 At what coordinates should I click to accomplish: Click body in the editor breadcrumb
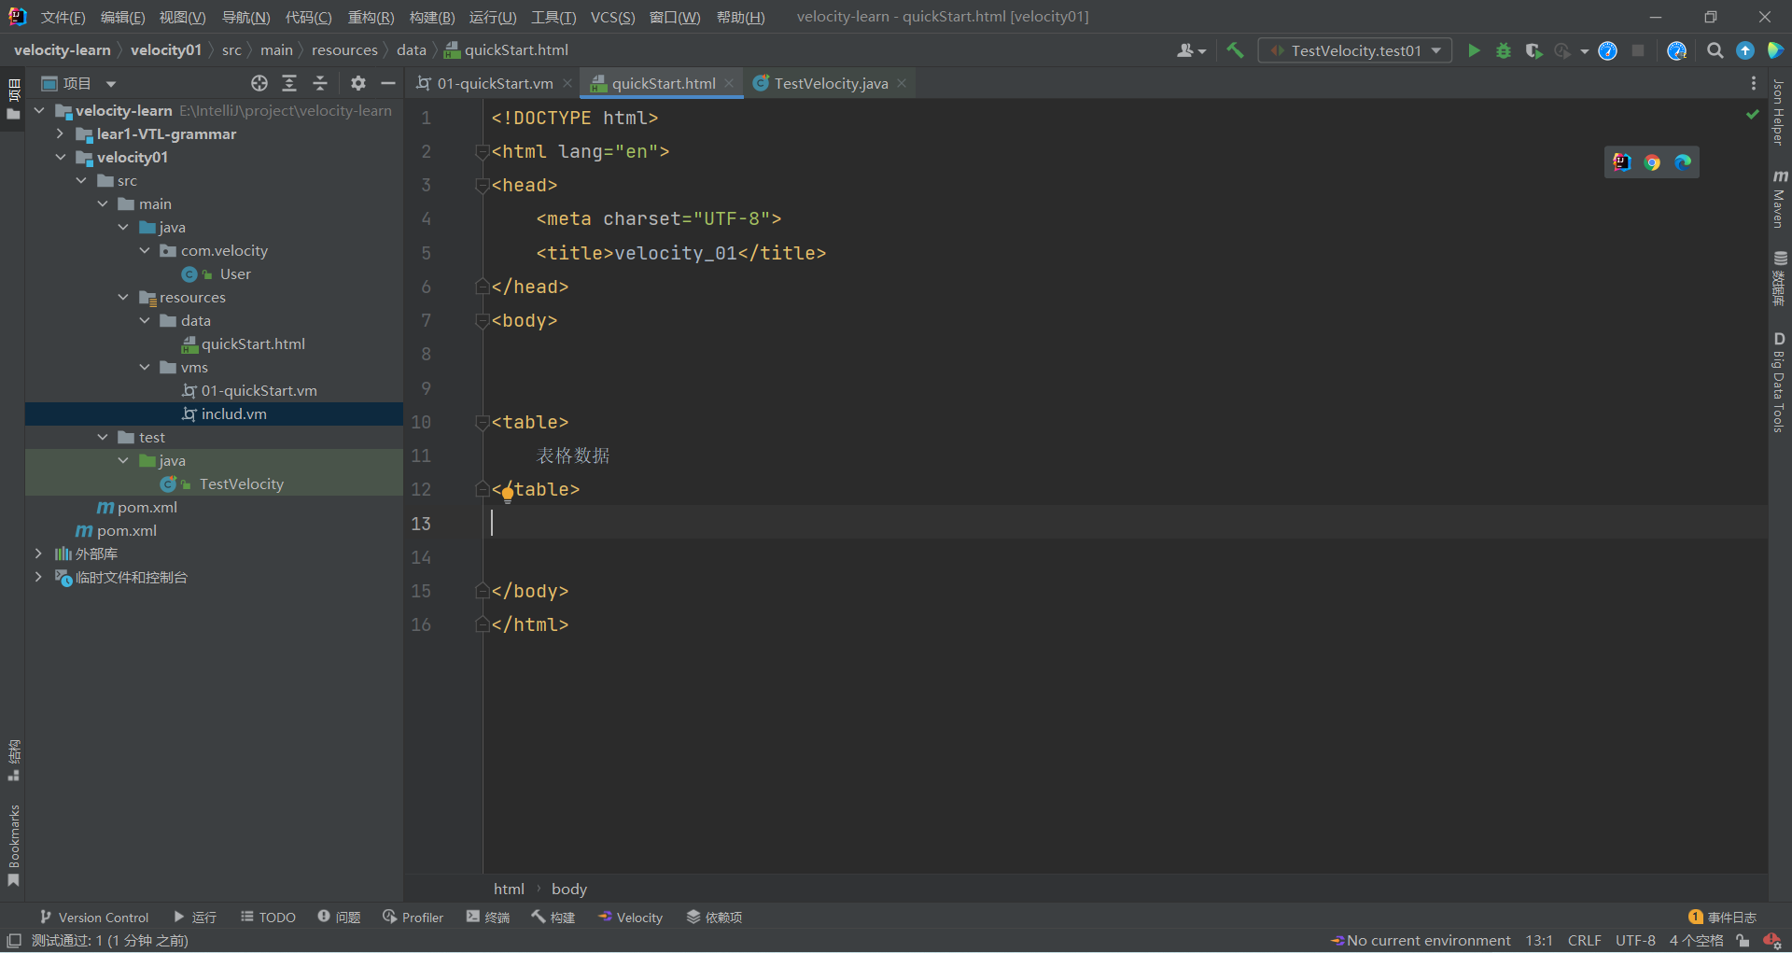[568, 889]
